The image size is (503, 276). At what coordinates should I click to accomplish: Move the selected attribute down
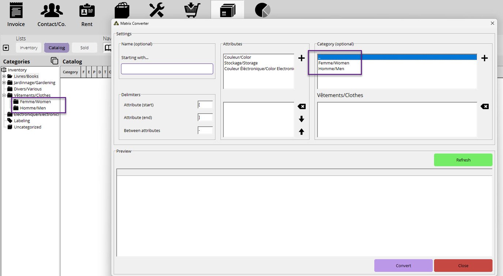point(301,119)
